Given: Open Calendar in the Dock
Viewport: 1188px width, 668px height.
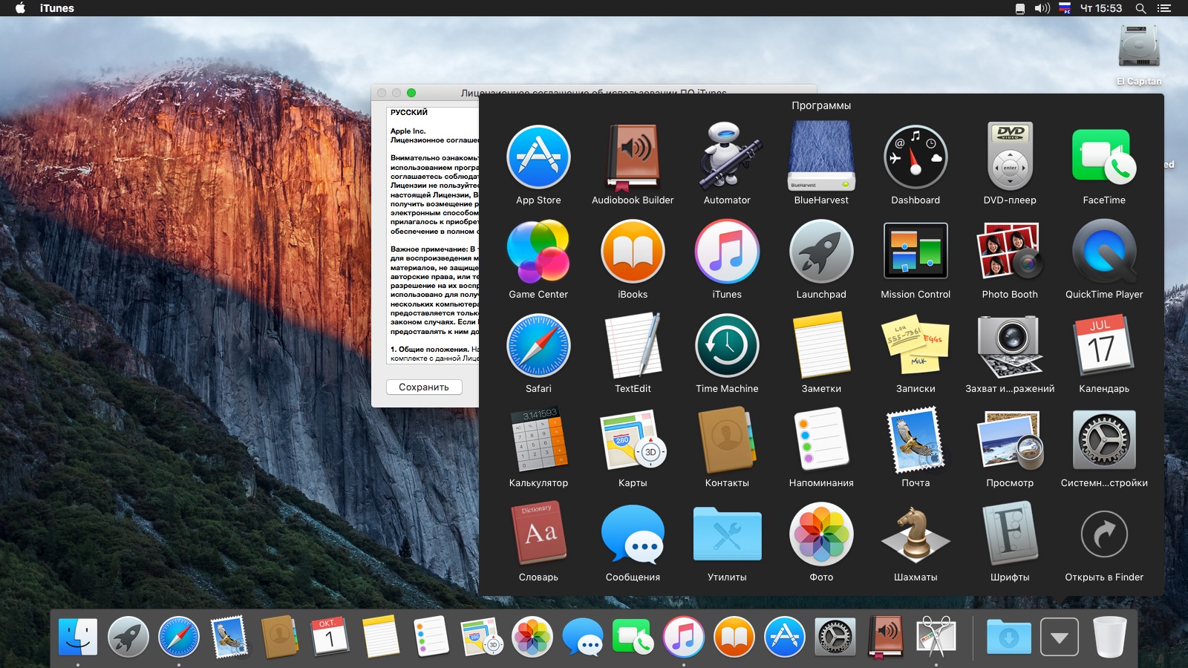Looking at the screenshot, I should pyautogui.click(x=330, y=637).
